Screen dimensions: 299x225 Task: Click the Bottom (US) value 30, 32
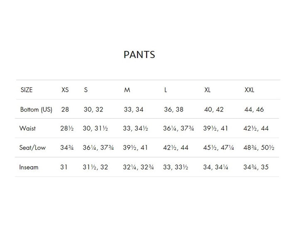pyautogui.click(x=93, y=110)
